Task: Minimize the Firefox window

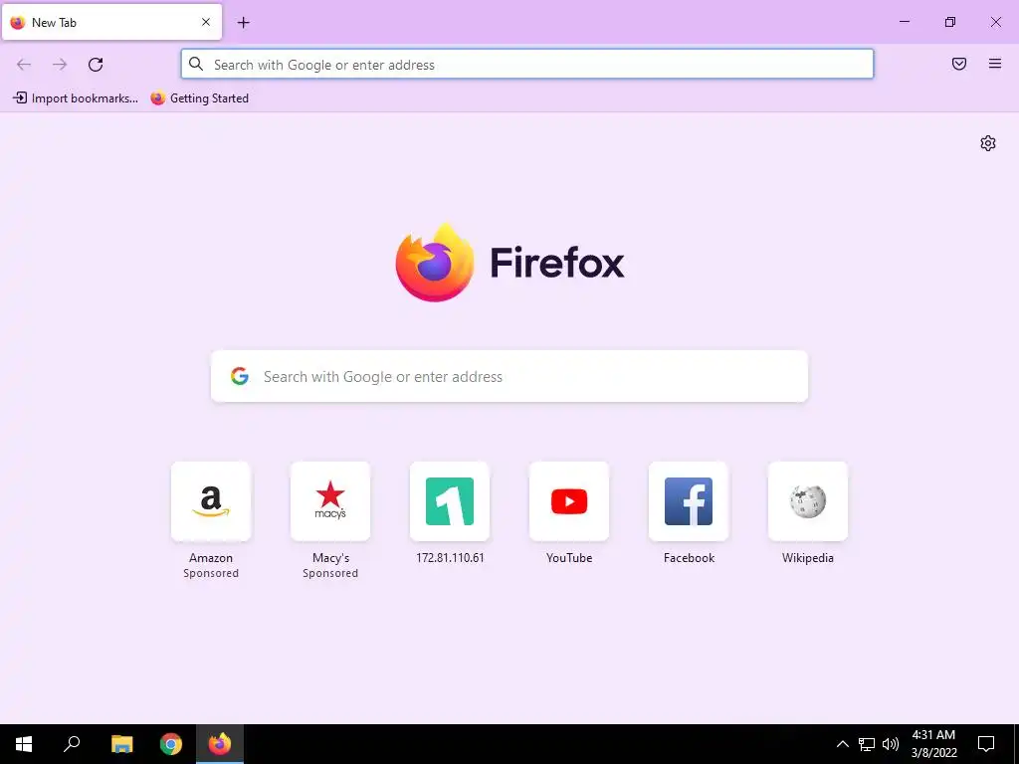Action: [904, 22]
